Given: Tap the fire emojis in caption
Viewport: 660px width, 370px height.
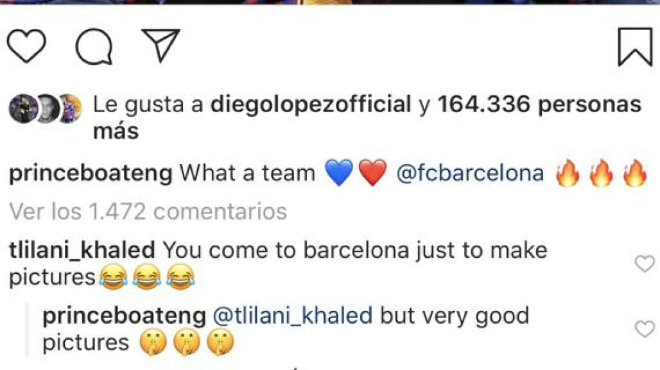Looking at the screenshot, I should tap(601, 174).
